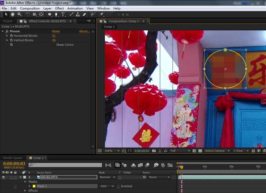The height and width of the screenshot is (193, 266).
Task: Select the Zoom magnifier tool
Action: (19, 14)
